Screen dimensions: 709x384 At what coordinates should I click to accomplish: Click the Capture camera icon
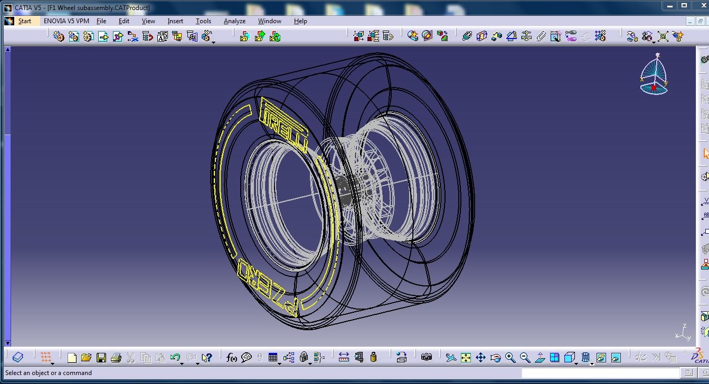[427, 358]
